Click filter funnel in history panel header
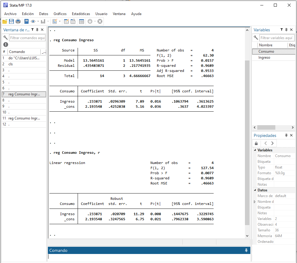The image size is (297, 263). coord(32,29)
